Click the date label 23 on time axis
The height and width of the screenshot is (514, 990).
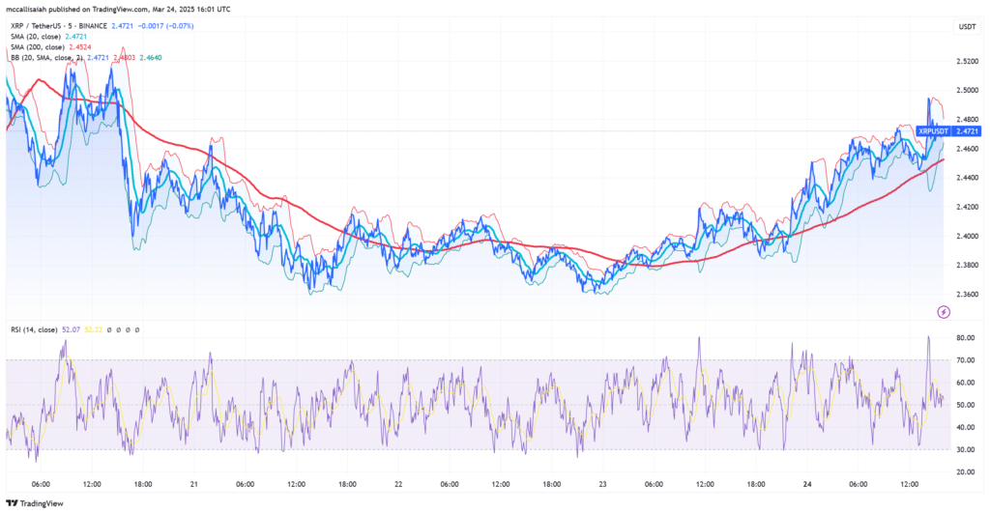(x=603, y=484)
